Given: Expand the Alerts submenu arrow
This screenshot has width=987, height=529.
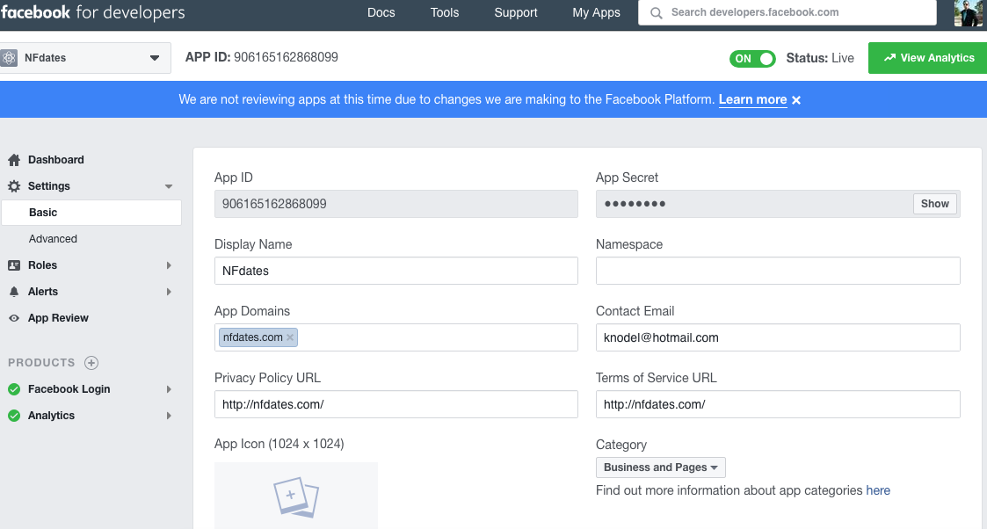Looking at the screenshot, I should pyautogui.click(x=169, y=292).
